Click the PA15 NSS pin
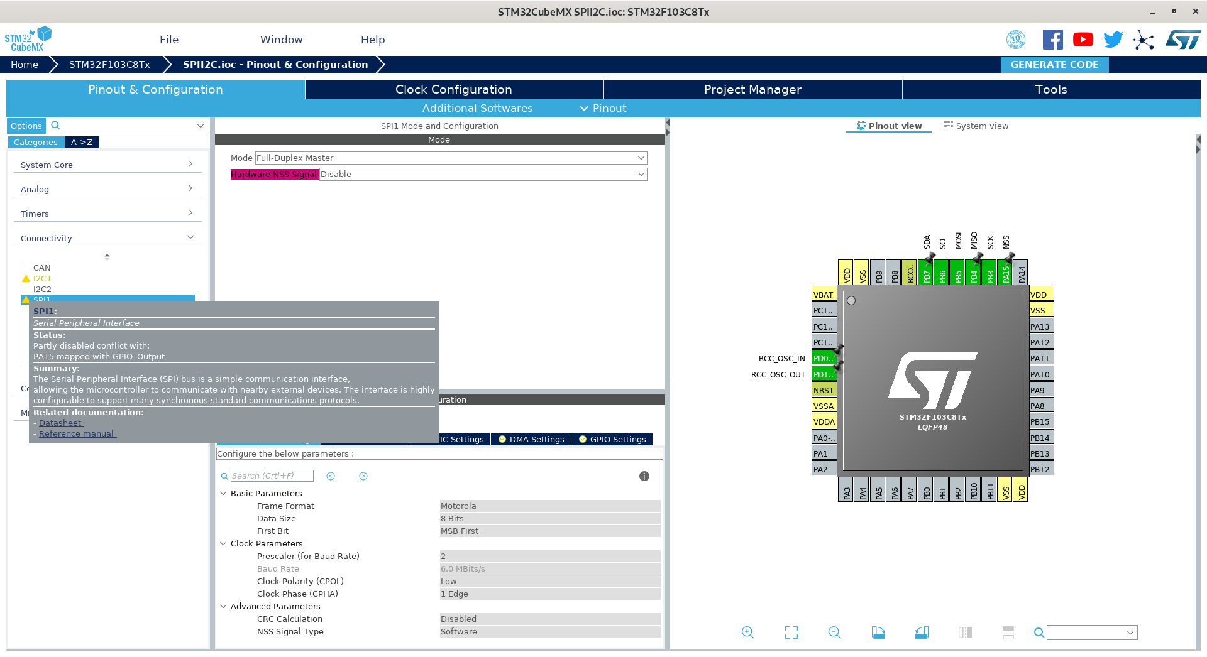The width and height of the screenshot is (1207, 657). [1005, 272]
